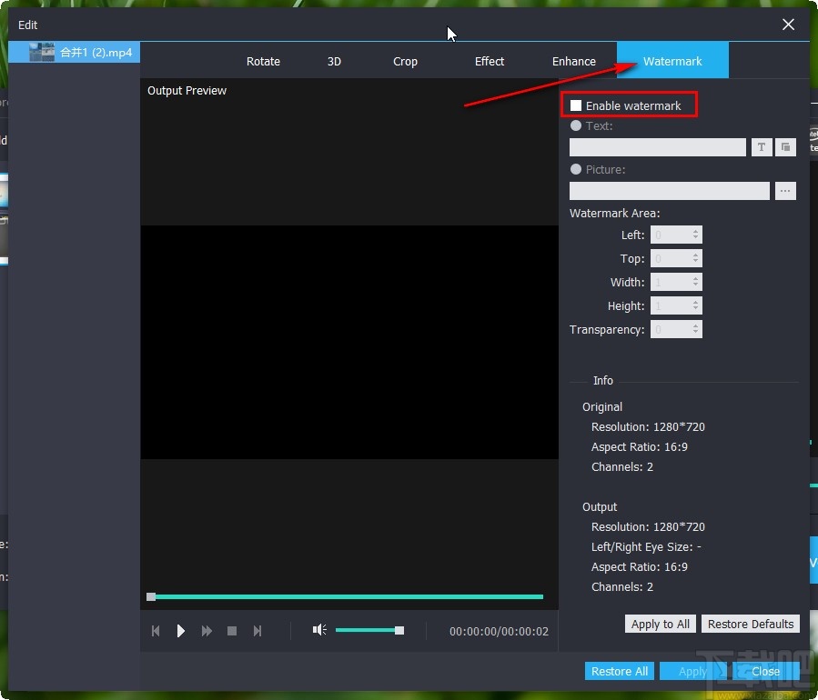Click the Apply to All button
Screen dimensions: 818x700
tap(660, 624)
